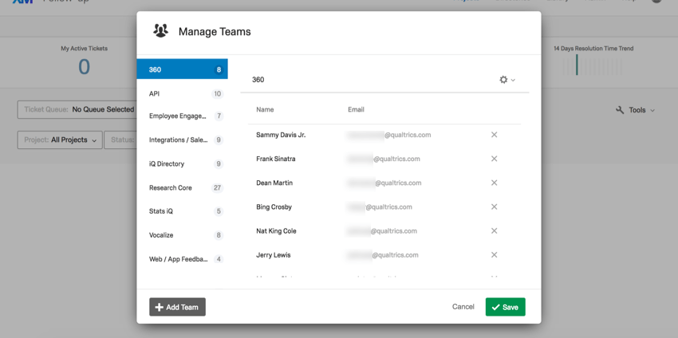Delete Bing Crosby from the 360 team
This screenshot has width=678, height=338.
[x=494, y=207]
